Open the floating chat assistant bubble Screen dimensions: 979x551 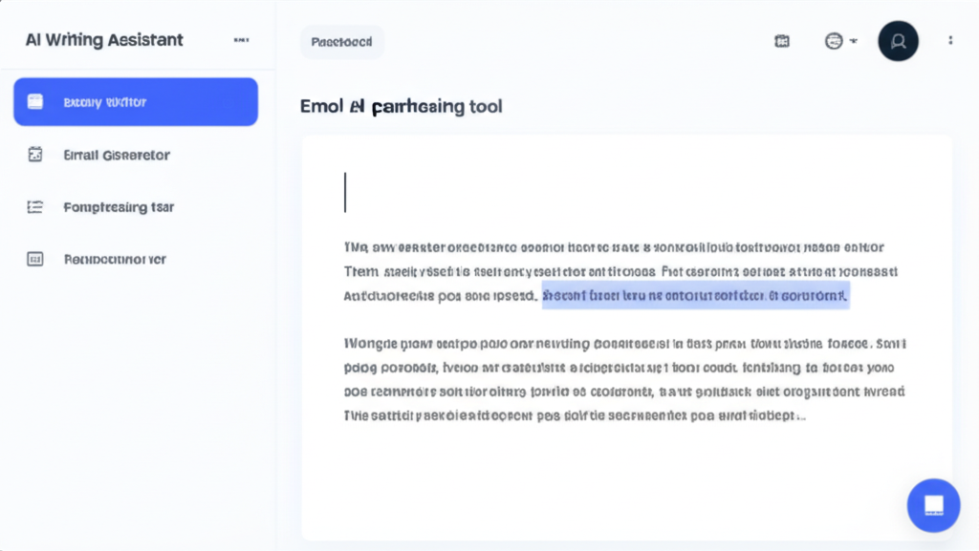click(932, 505)
